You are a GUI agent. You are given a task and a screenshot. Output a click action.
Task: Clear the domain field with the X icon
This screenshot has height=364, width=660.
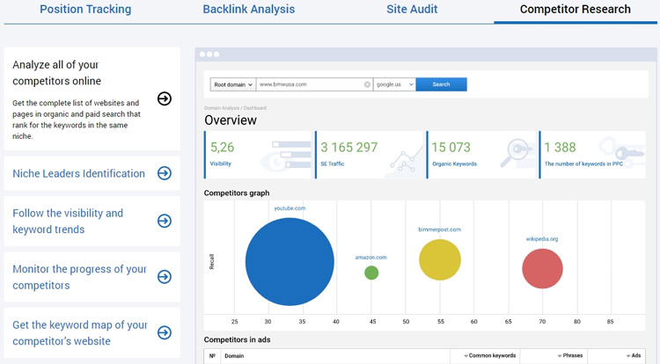click(368, 84)
